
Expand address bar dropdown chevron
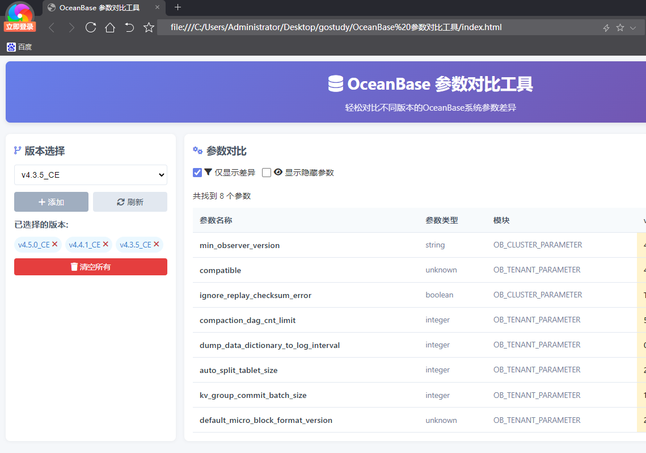(x=633, y=28)
